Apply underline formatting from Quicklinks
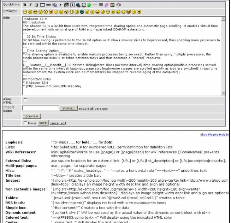This screenshot has height=223, width=231. (x=36, y=5)
